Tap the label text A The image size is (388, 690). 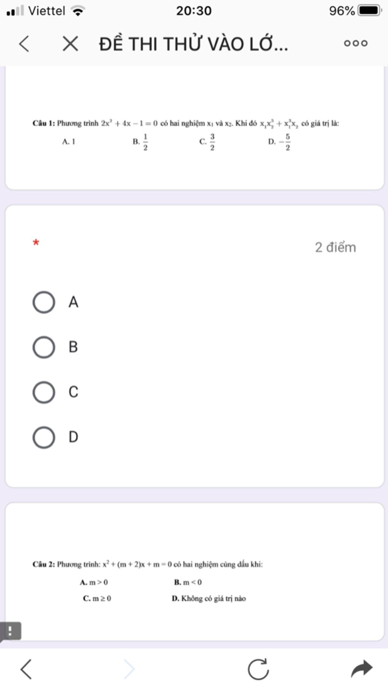point(74,302)
